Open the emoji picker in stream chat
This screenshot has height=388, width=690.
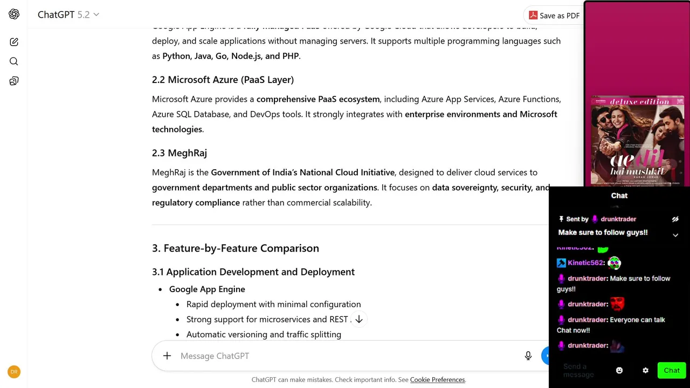619,370
